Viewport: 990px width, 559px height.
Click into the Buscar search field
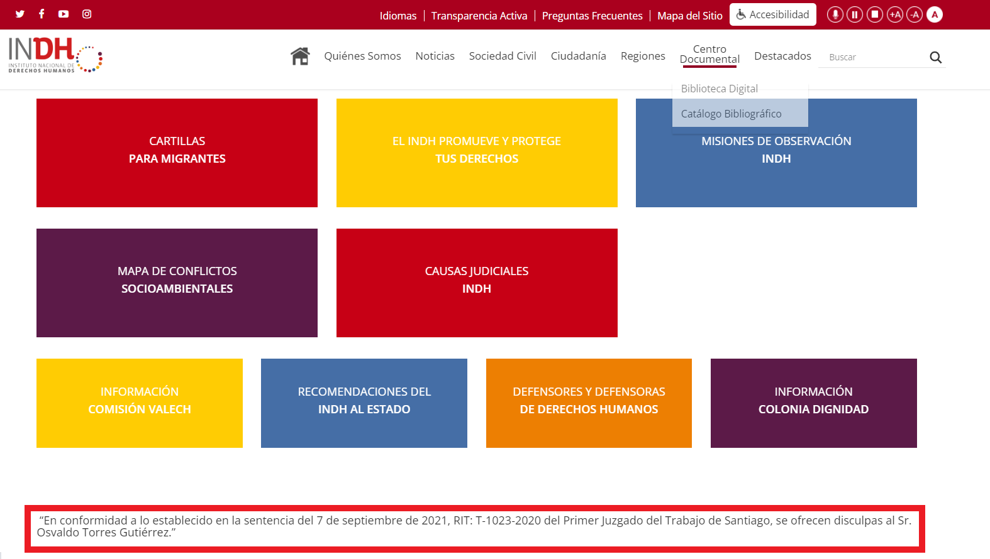(876, 57)
